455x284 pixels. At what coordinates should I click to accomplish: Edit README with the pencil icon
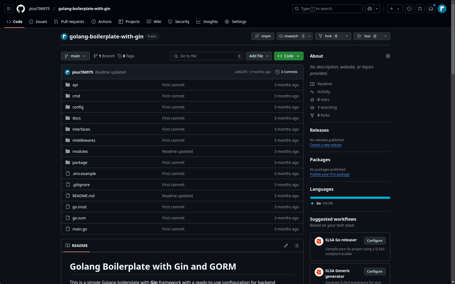(286, 246)
